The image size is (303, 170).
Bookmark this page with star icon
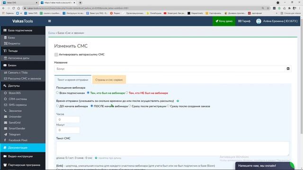pyautogui.click(x=268, y=8)
